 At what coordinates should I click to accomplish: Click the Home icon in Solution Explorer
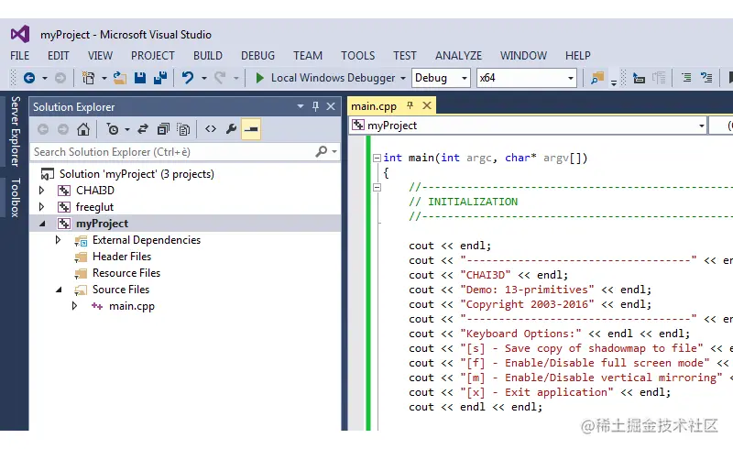click(x=83, y=129)
